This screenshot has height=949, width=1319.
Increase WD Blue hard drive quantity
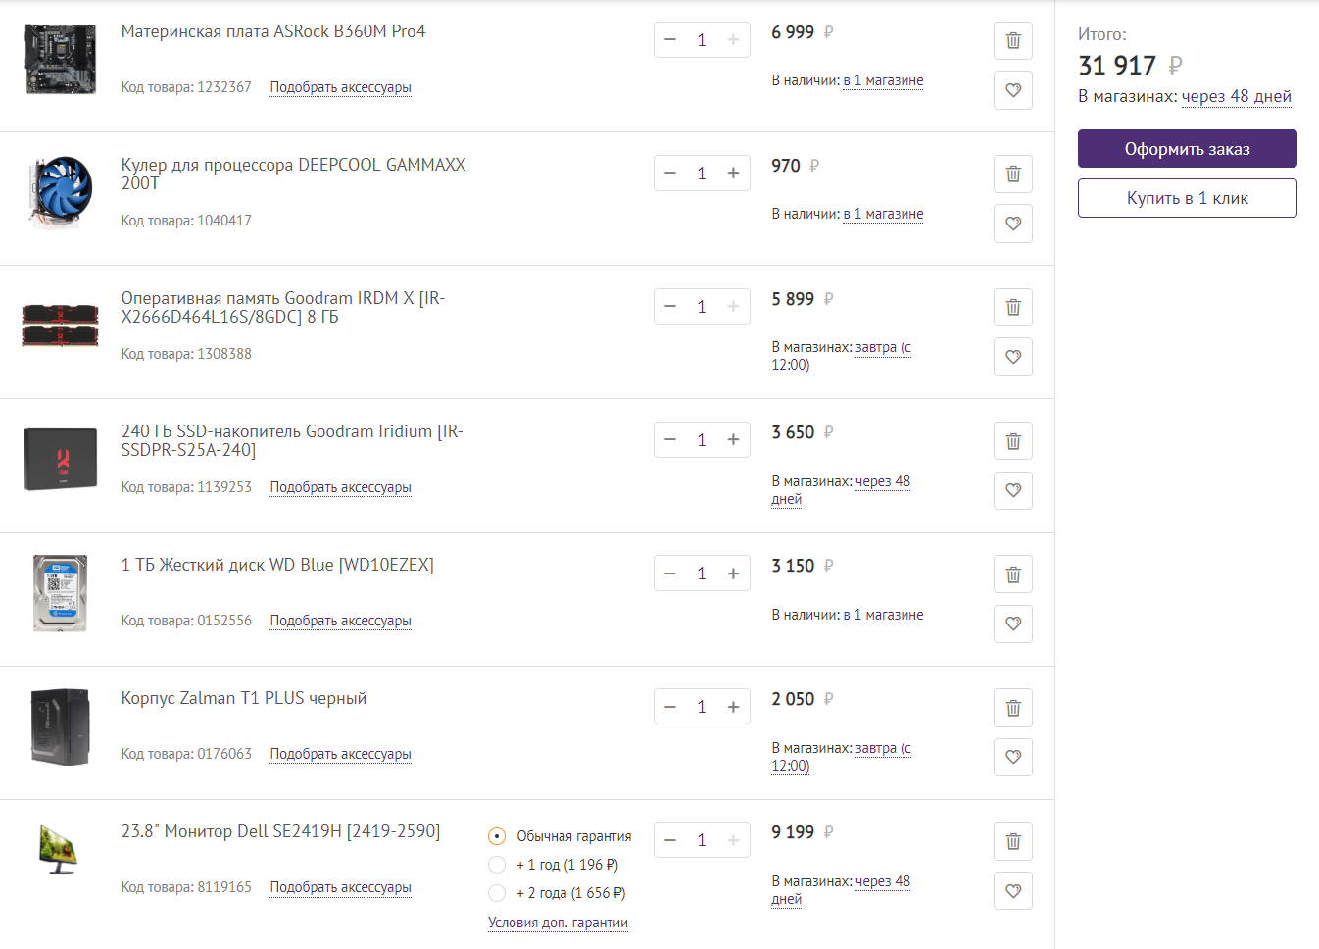coord(733,574)
